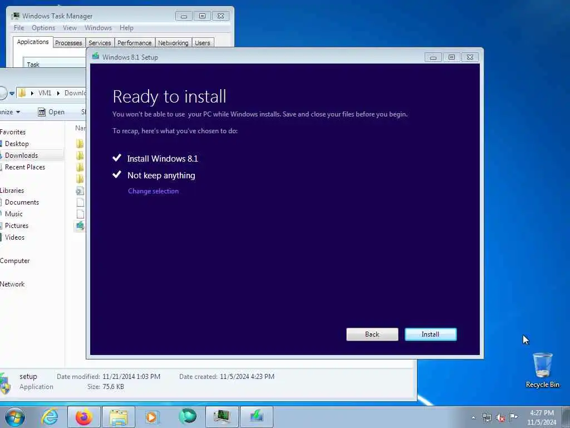This screenshot has width=570, height=428.
Task: Click the Open button in Explorer toolbar
Action: [52, 112]
